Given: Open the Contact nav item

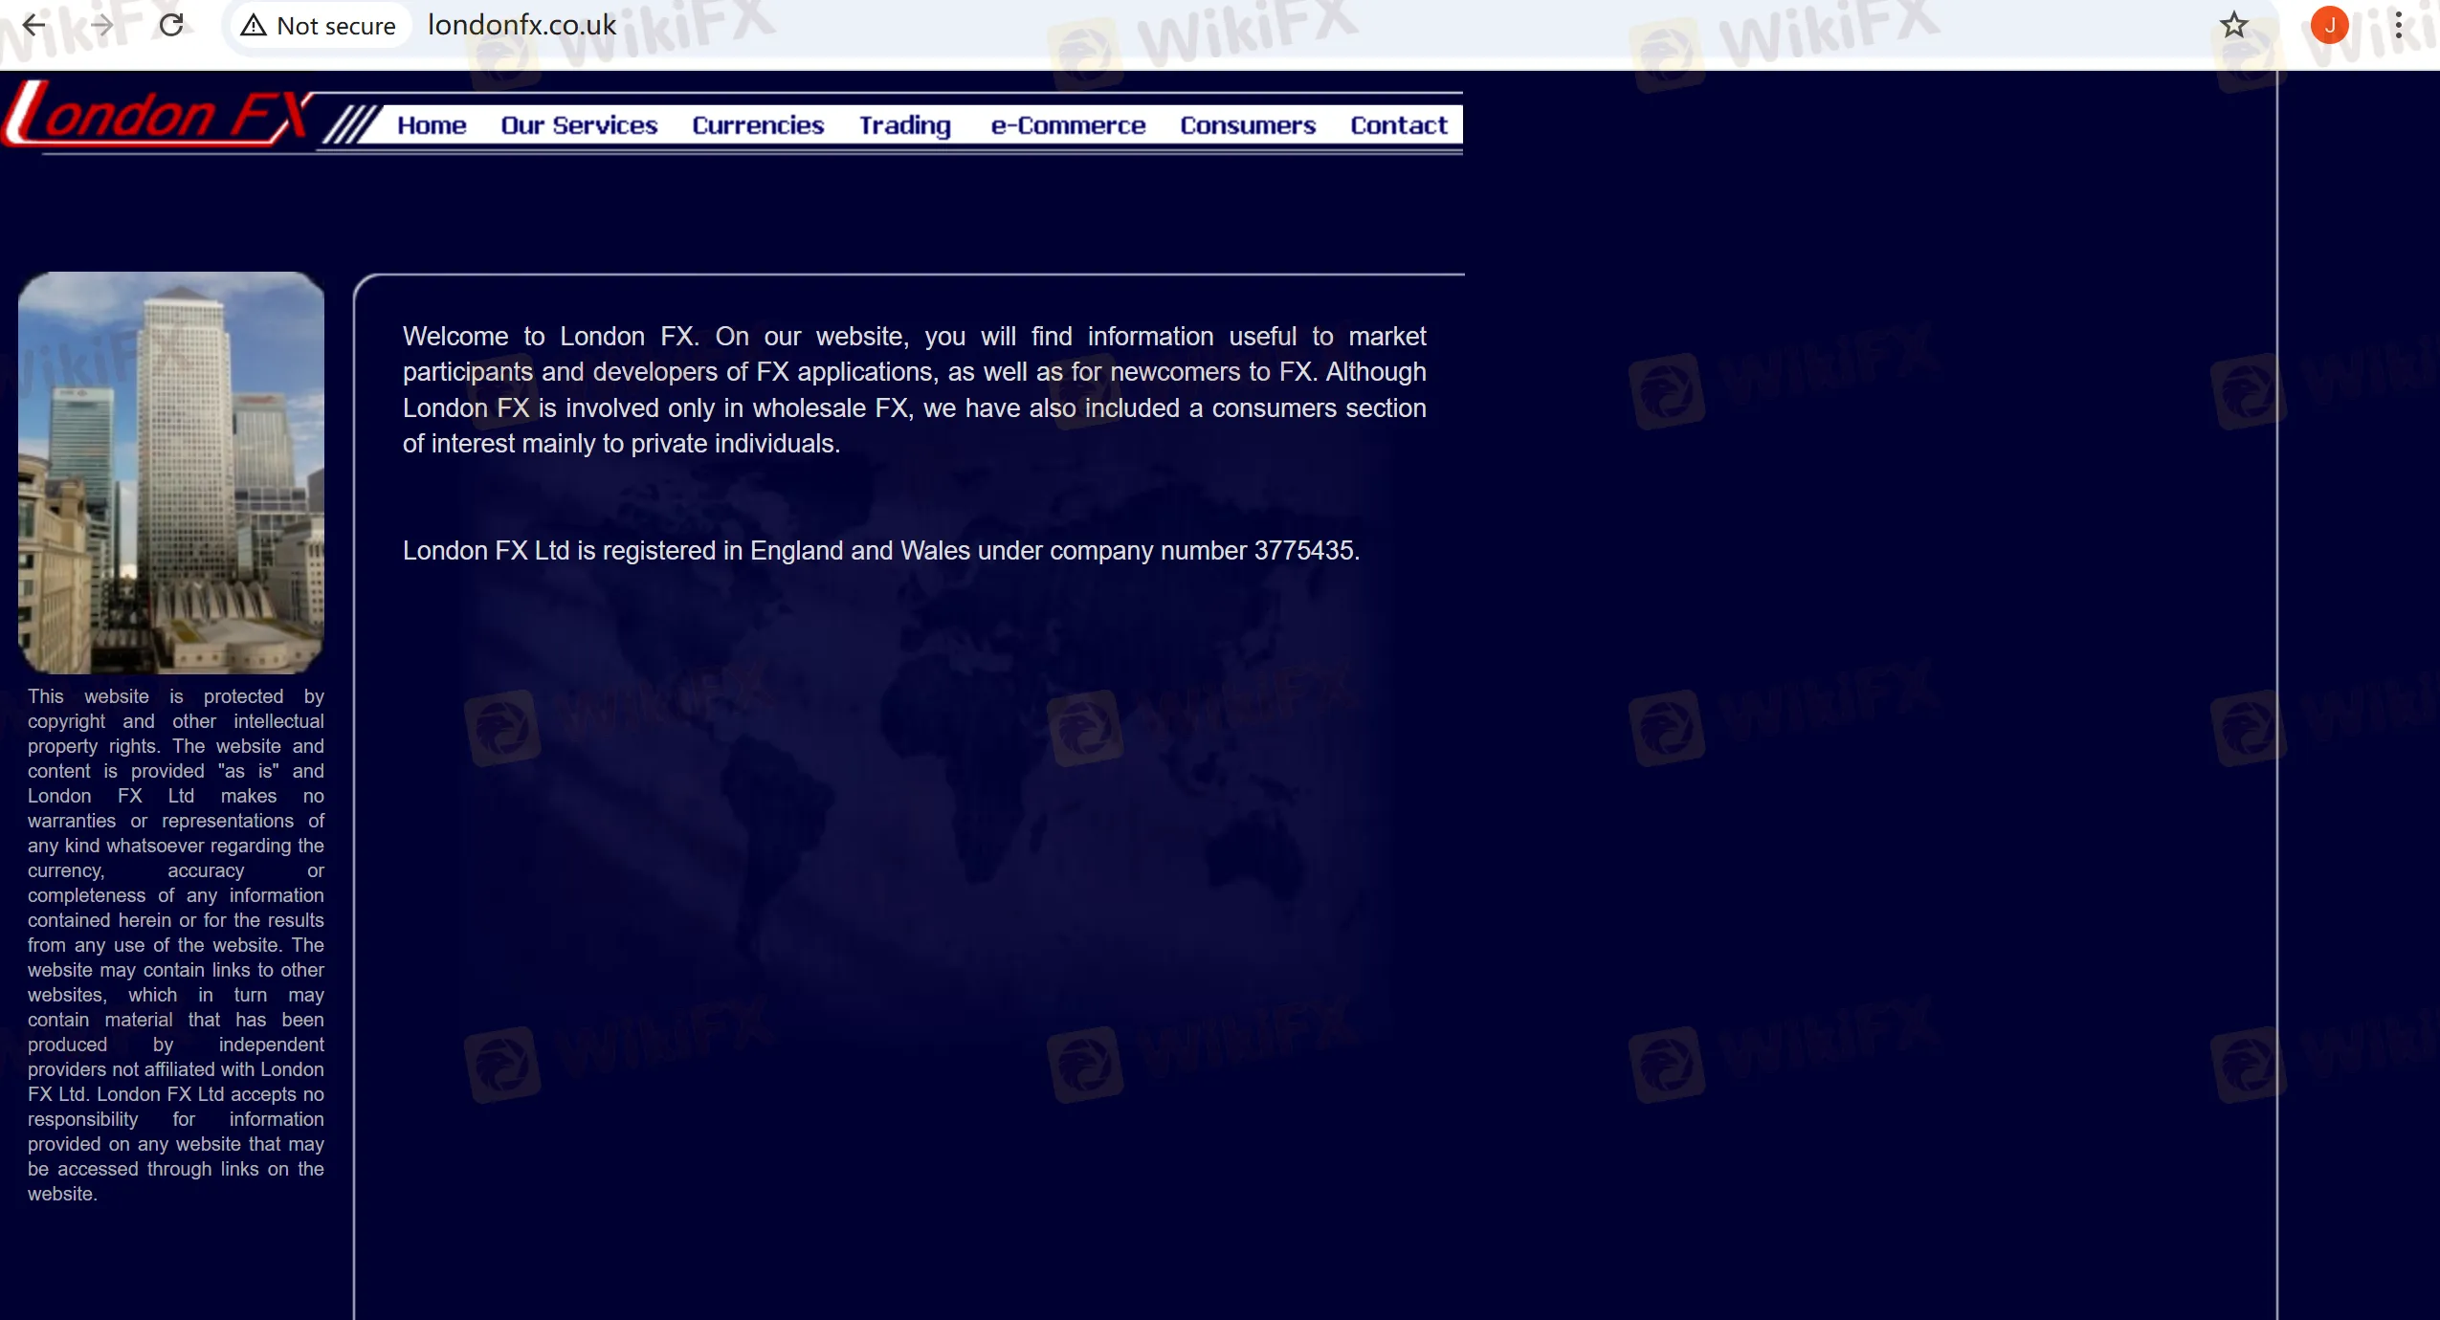Looking at the screenshot, I should pyautogui.click(x=1399, y=125).
